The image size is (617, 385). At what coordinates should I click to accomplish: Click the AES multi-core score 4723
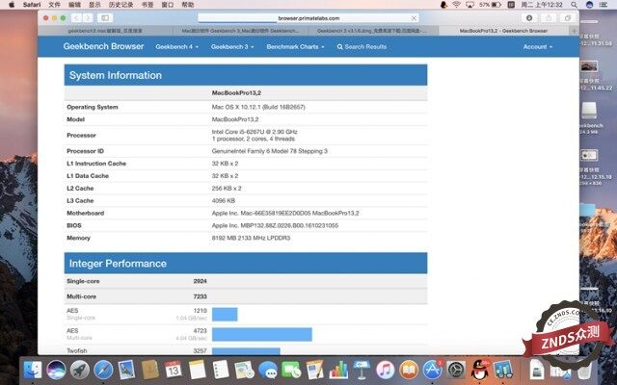point(200,331)
